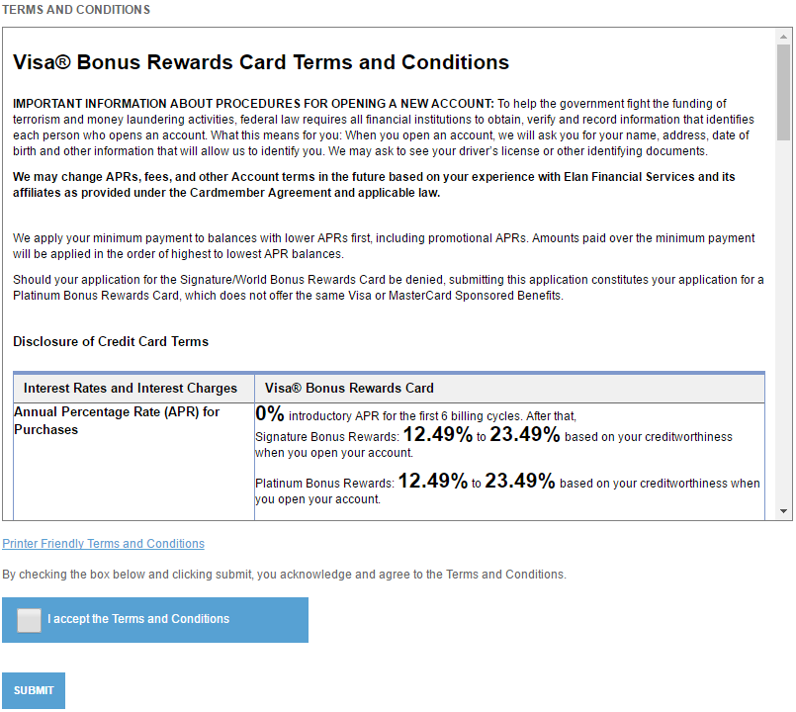Click the acknowledgment paragraph above the checkbox
This screenshot has height=712, width=796.
click(x=285, y=574)
